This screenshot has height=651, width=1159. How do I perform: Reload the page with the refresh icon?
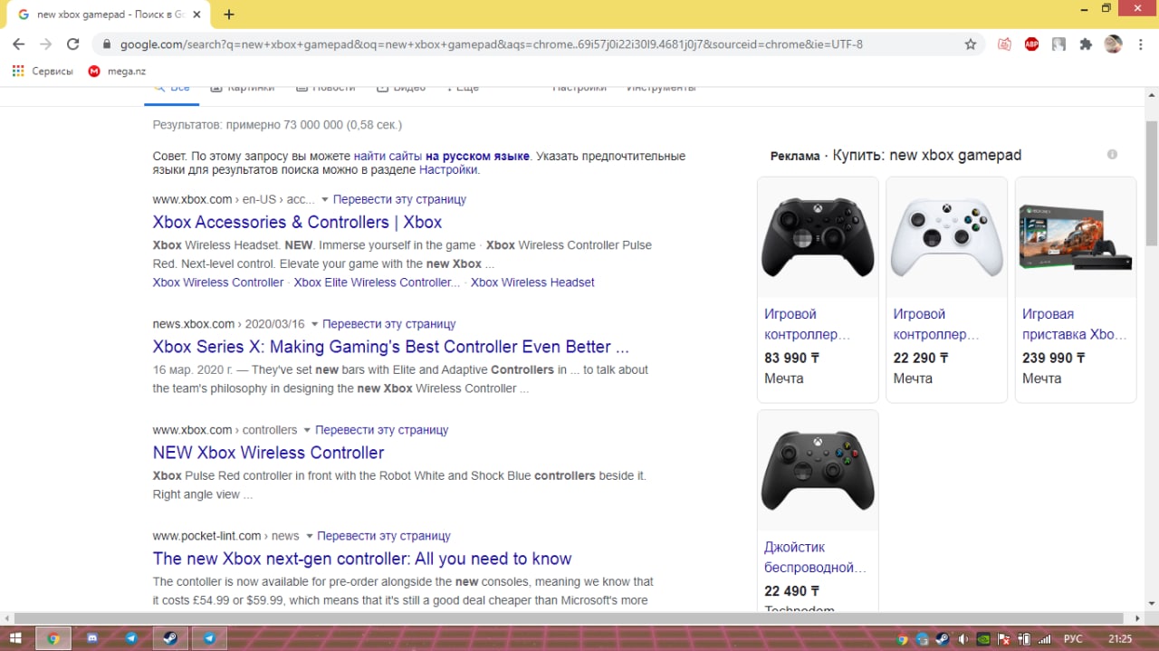tap(73, 44)
